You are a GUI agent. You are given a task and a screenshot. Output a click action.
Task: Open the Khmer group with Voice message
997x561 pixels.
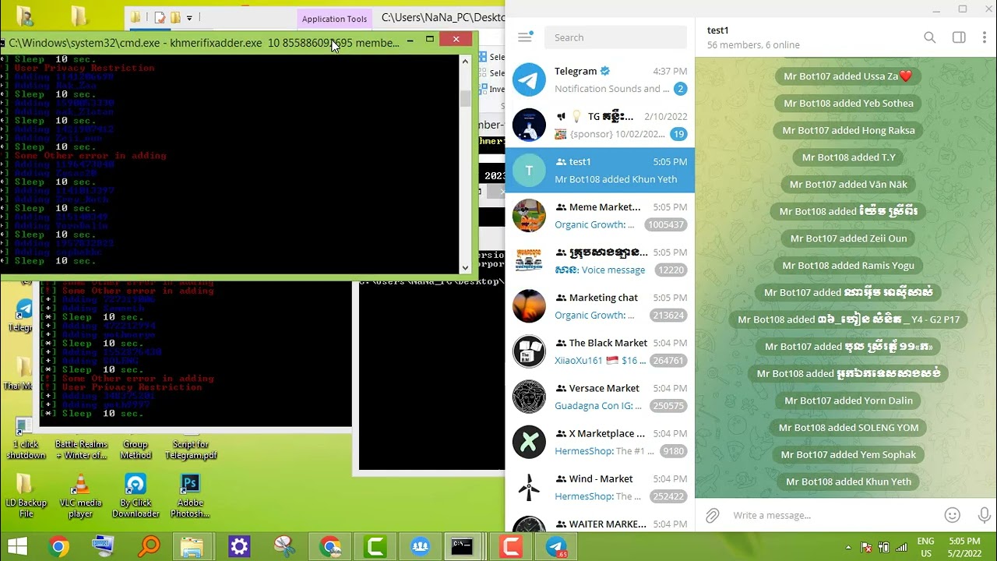click(x=600, y=261)
